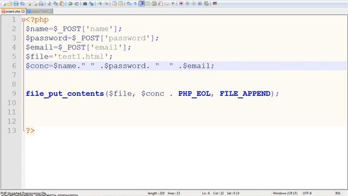Toggle the INS insert mode indicator

(x=338, y=193)
